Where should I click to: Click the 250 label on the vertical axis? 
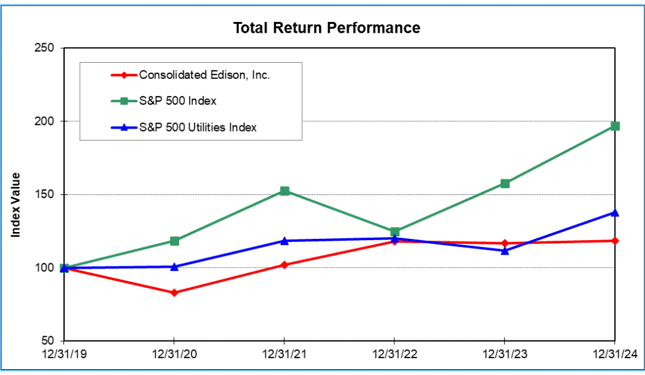(44, 48)
